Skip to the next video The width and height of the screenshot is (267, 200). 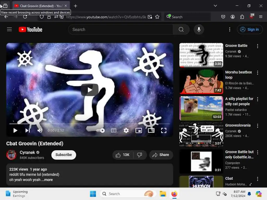(x=28, y=130)
